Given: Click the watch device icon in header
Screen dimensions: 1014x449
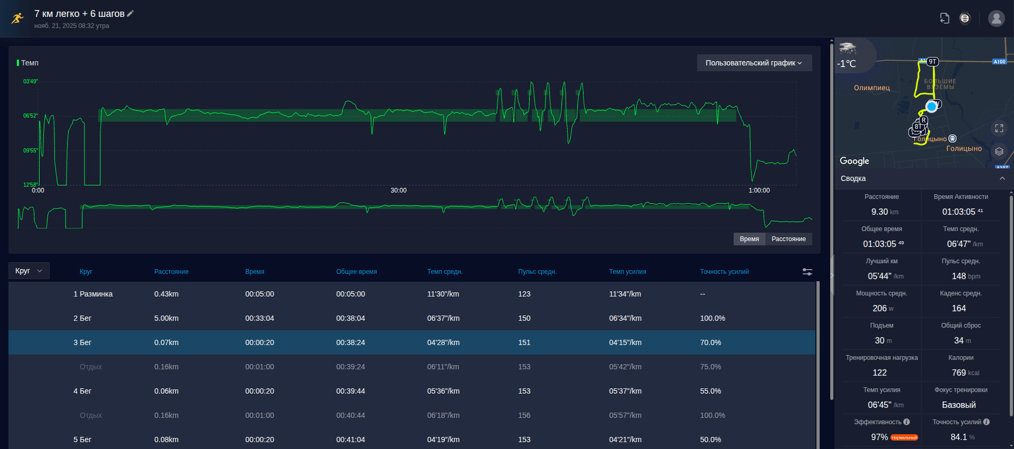Looking at the screenshot, I should coord(965,18).
